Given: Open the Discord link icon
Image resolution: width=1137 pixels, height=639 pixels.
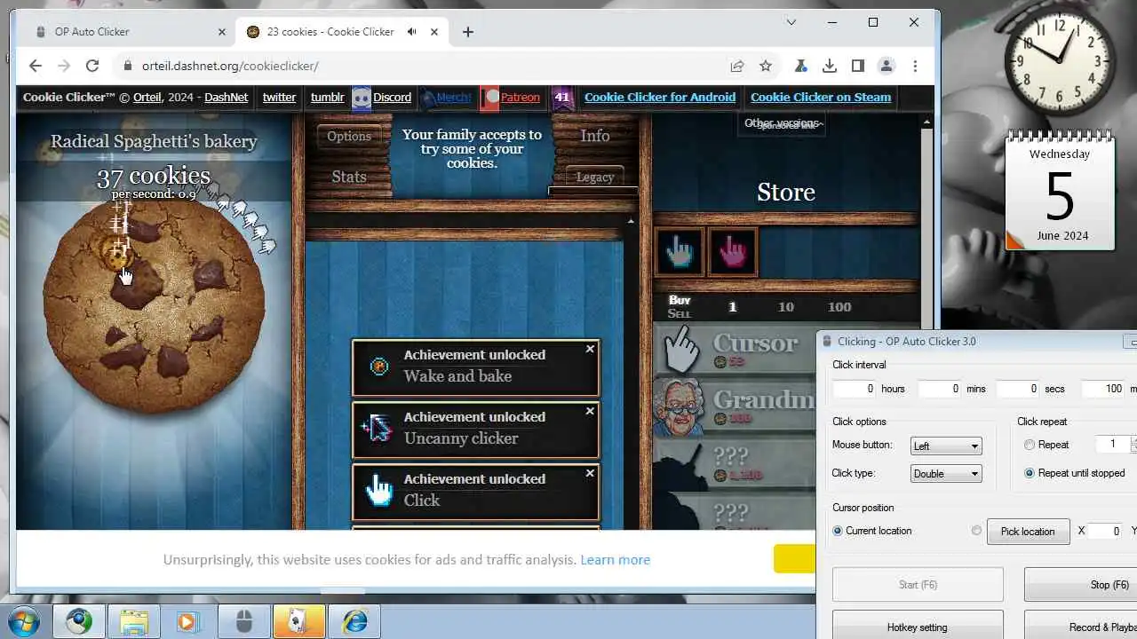Looking at the screenshot, I should (x=362, y=98).
